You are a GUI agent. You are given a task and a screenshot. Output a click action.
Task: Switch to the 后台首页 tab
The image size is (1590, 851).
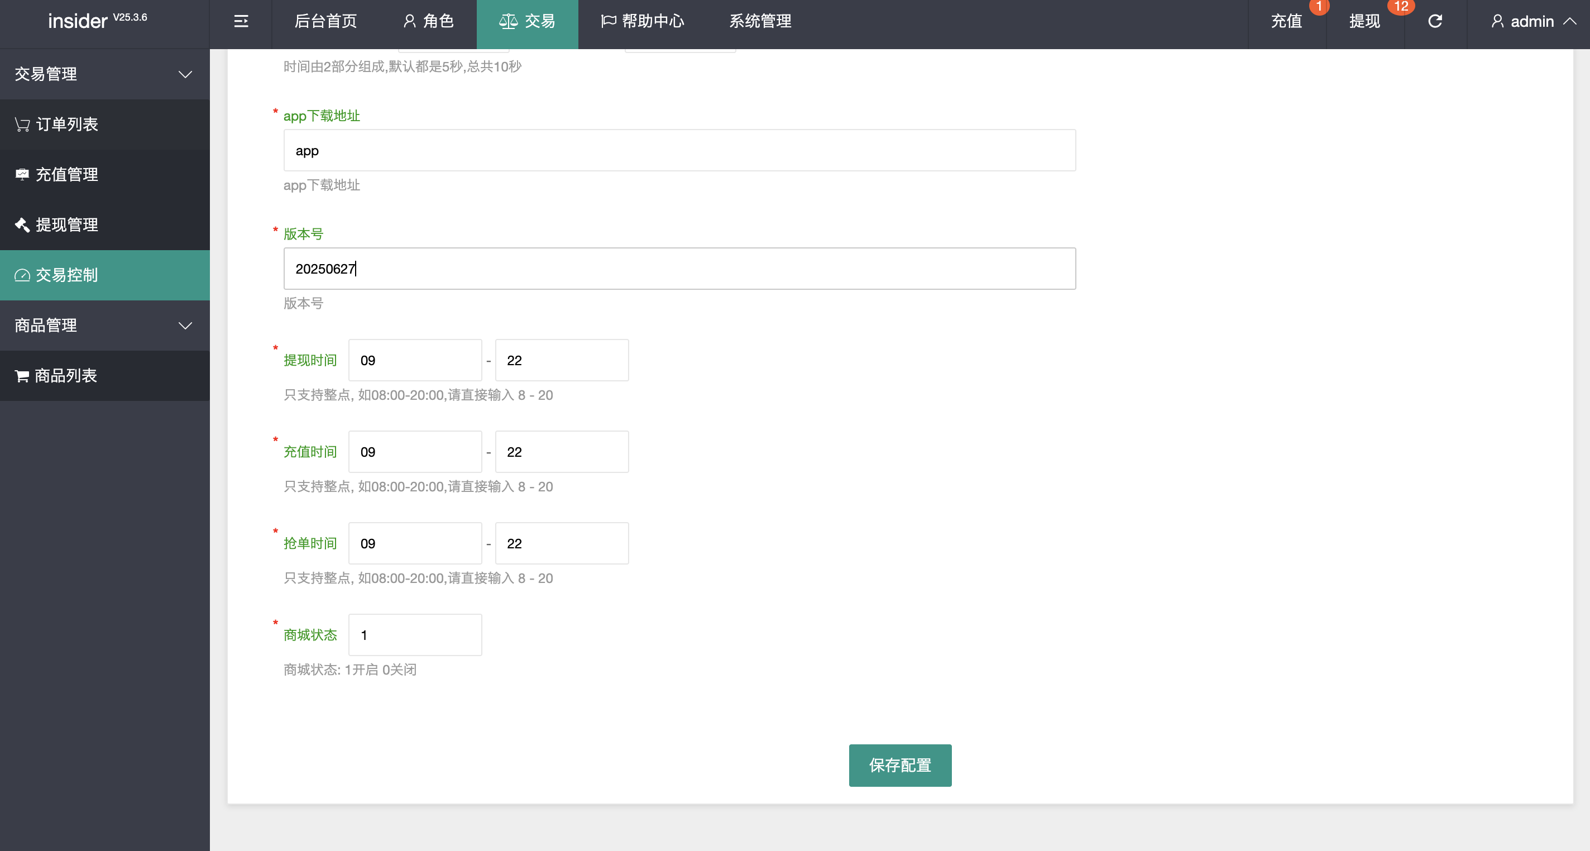pos(325,22)
